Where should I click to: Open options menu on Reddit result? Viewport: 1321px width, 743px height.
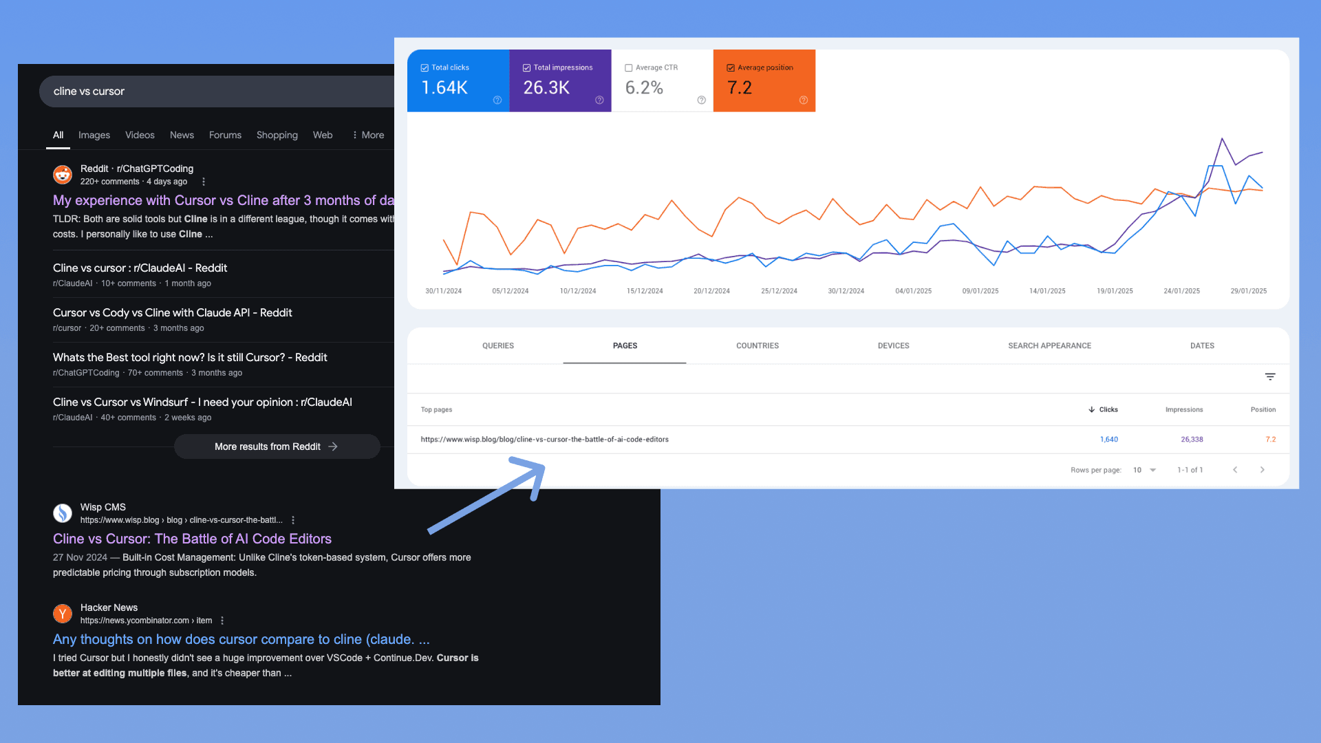coord(203,182)
